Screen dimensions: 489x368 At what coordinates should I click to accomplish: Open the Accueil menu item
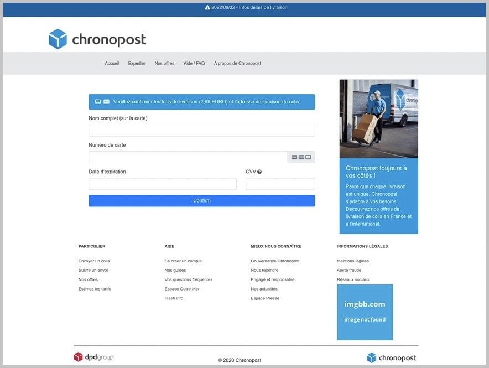(112, 63)
